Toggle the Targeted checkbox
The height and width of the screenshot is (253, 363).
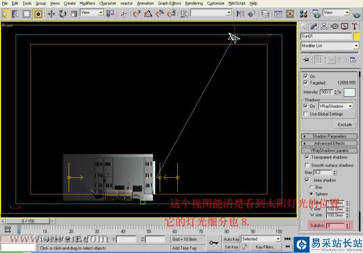305,82
